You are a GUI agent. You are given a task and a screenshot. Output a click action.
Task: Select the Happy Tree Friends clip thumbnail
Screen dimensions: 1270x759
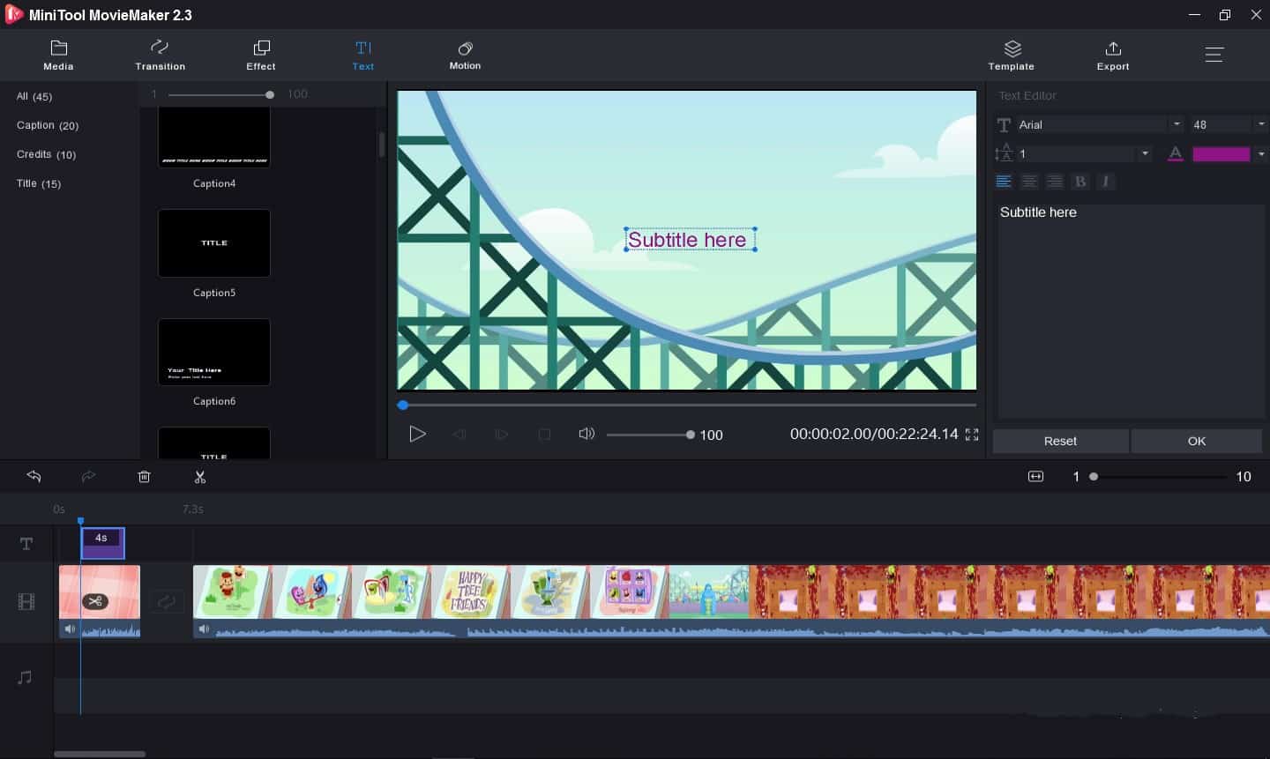(x=471, y=592)
